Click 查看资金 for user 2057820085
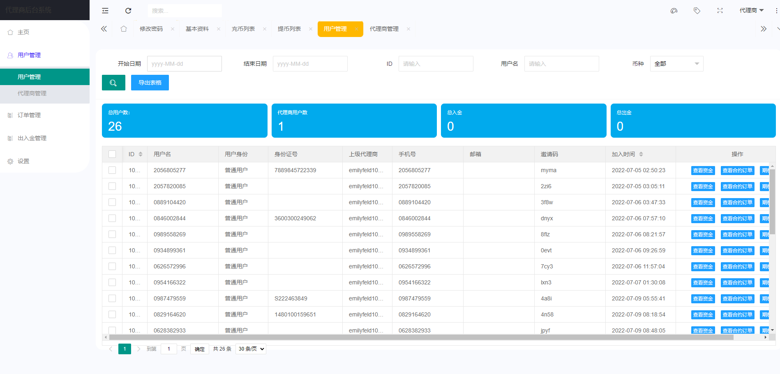 point(703,187)
